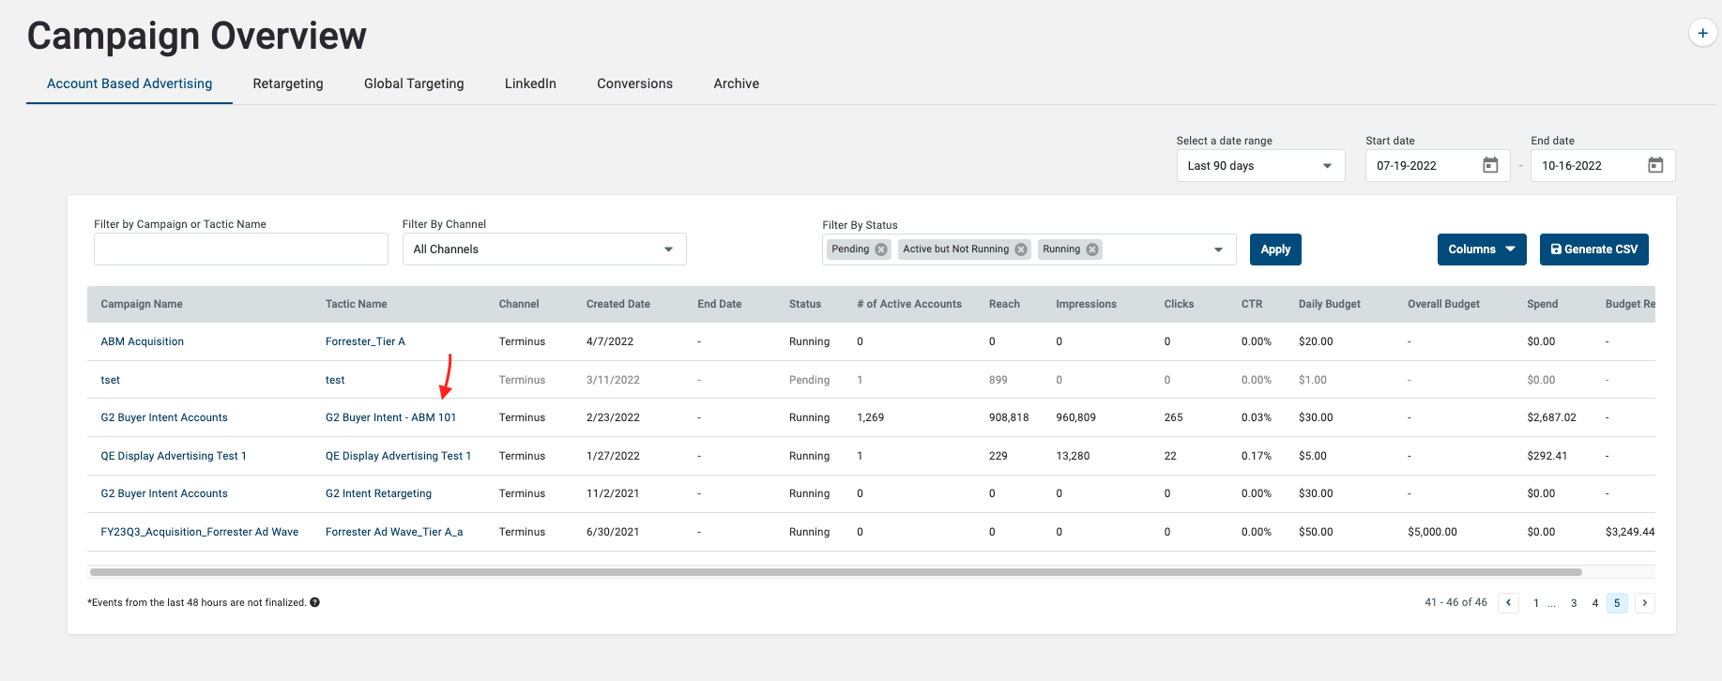Open G2 Buyer Intent - ABM 101 tactic

pos(390,417)
